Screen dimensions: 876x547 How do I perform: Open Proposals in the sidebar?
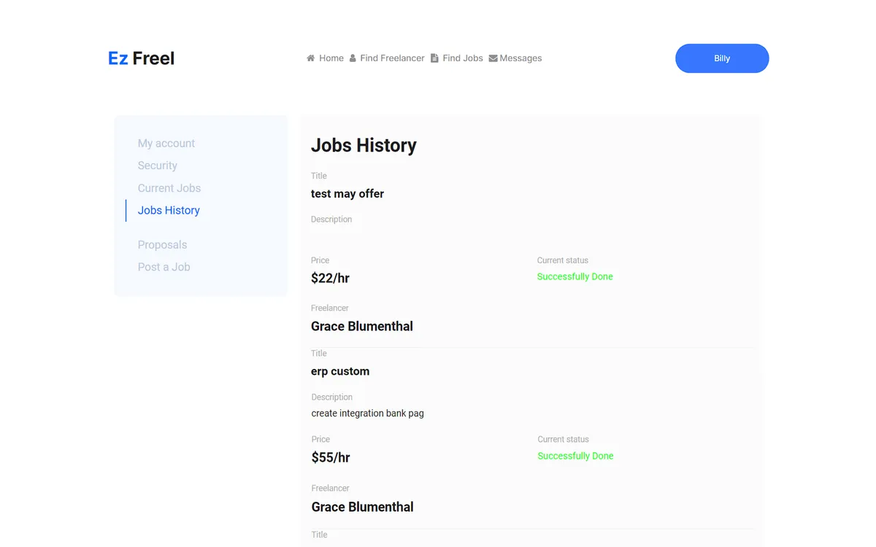[162, 245]
